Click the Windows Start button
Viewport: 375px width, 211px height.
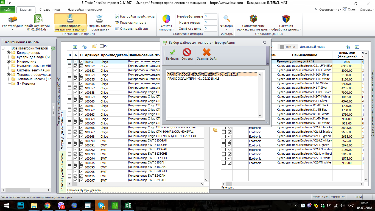click(x=7, y=205)
